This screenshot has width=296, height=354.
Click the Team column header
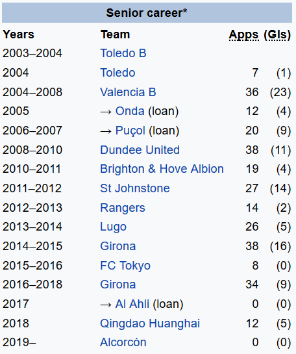(x=115, y=34)
